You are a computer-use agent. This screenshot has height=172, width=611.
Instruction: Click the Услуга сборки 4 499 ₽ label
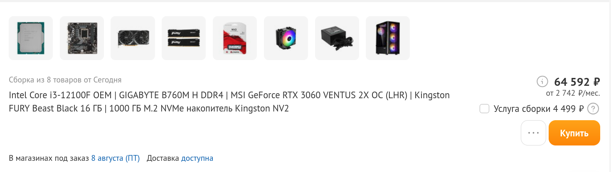point(539,109)
